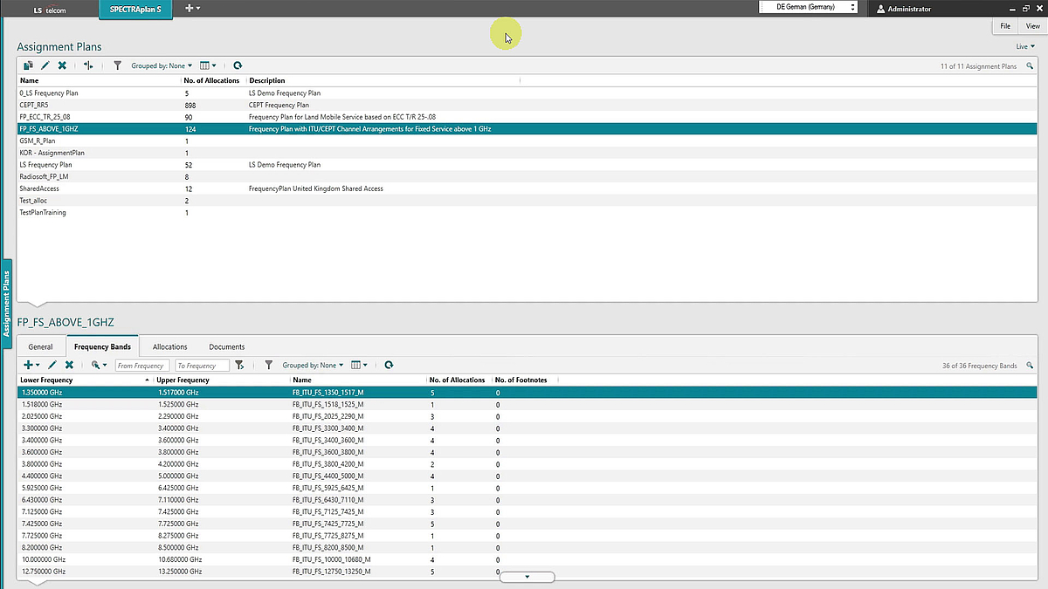Refresh icon in Assignment Plans toolbar
This screenshot has height=589, width=1048.
pos(238,65)
